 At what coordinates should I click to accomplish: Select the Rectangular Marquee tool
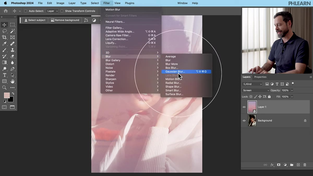coord(13,25)
